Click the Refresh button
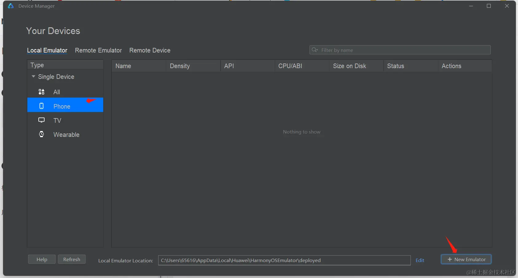 coord(72,259)
